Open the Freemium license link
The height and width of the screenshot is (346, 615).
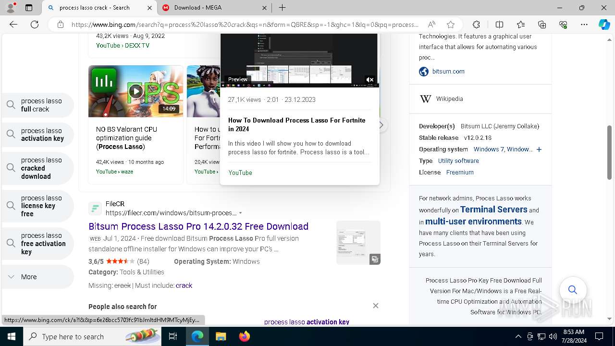click(x=460, y=173)
